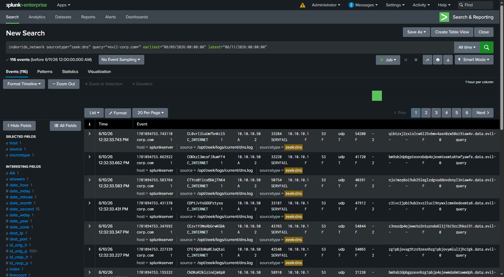Viewport: 504px width, 277px height.
Task: Stop the search job
Action: tap(416, 60)
